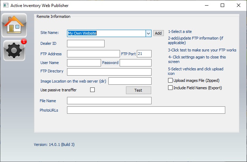
Task: Enable Include Field Names (Export) checkbox
Action: coord(170,88)
